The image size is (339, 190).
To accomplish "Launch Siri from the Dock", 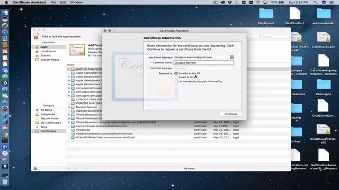I will click(5, 19).
